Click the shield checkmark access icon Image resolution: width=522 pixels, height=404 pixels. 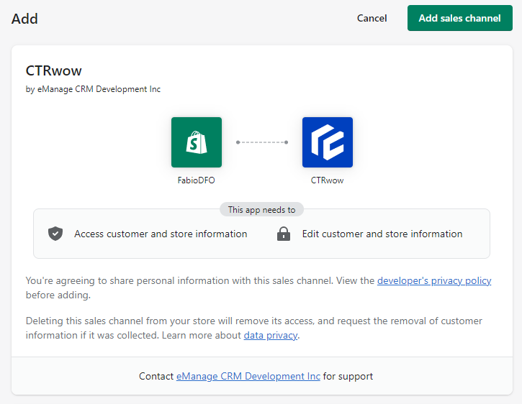(x=55, y=234)
